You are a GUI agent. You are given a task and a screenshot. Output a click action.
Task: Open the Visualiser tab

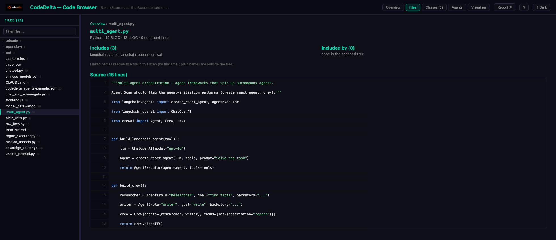tap(479, 7)
